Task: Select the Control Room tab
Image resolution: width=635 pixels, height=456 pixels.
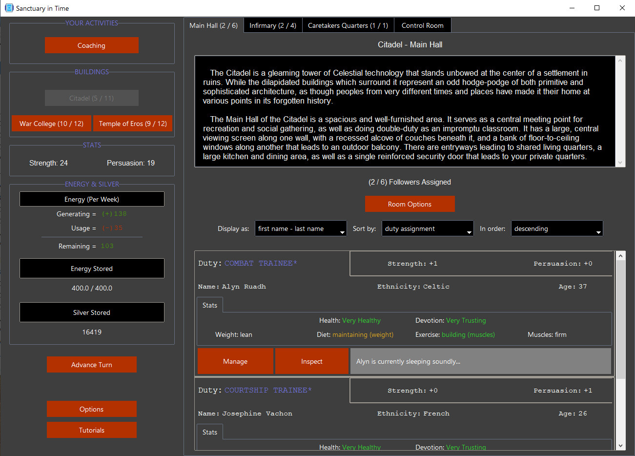Action: (x=422, y=25)
